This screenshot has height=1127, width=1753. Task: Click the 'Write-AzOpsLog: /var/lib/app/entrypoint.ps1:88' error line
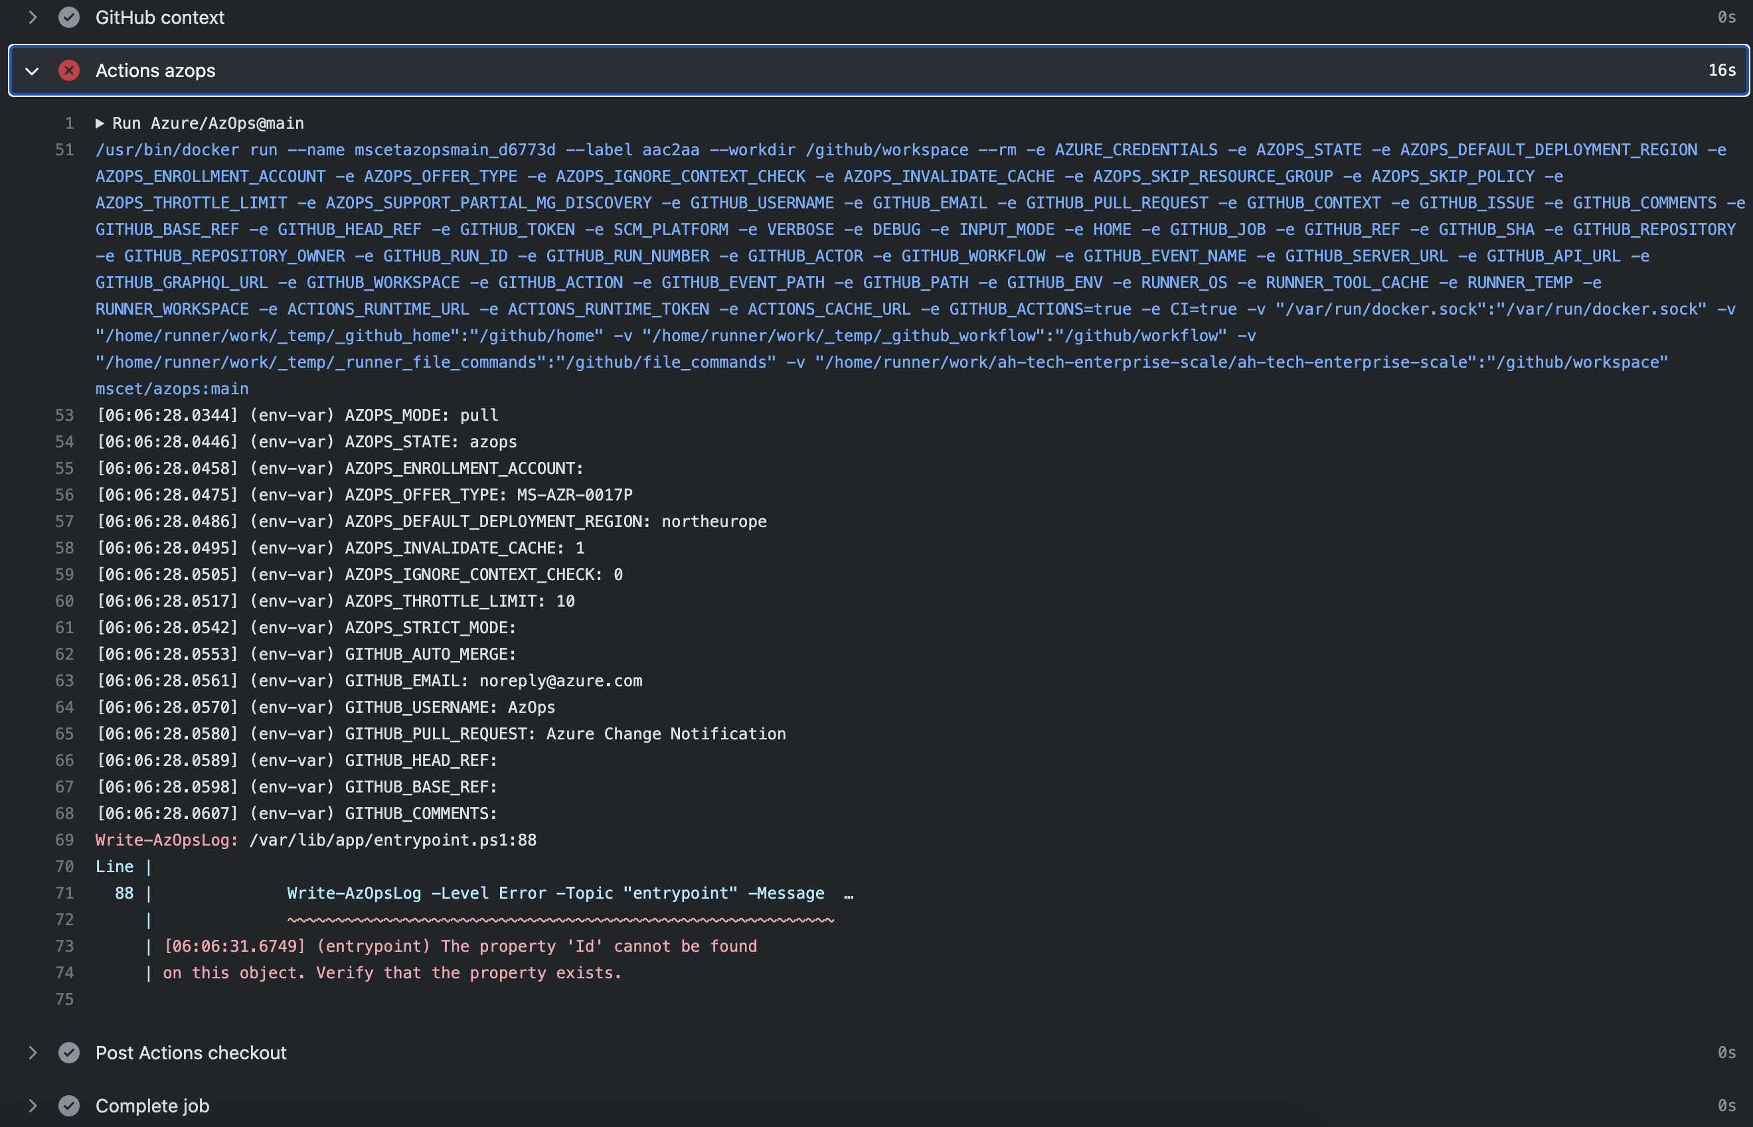pos(316,840)
